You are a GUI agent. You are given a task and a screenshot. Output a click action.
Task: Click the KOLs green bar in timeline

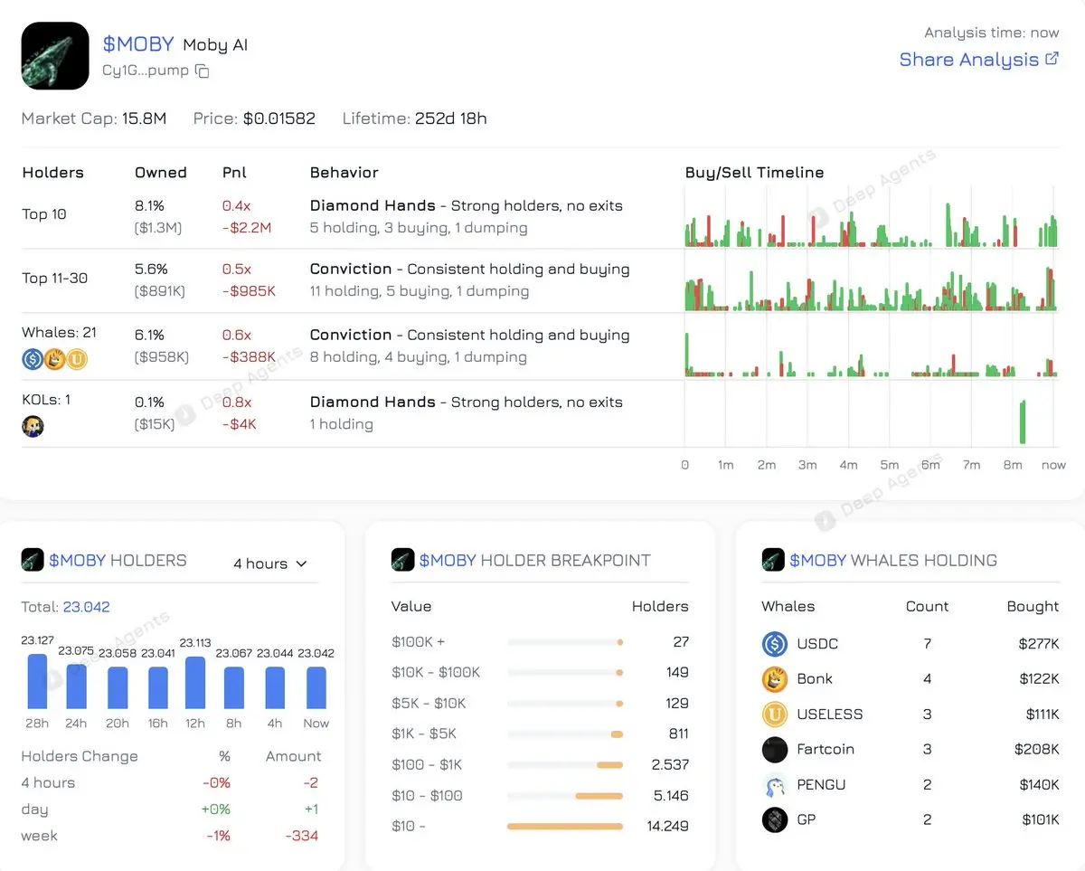1023,421
